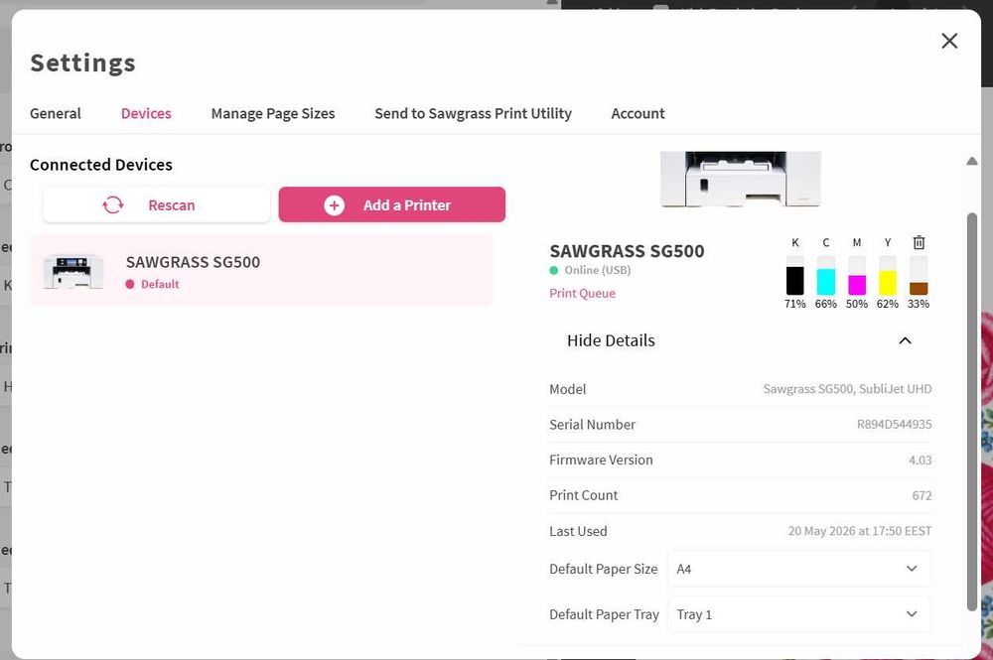Click the Add a Printer button
Screen dimensions: 993x660
(392, 204)
